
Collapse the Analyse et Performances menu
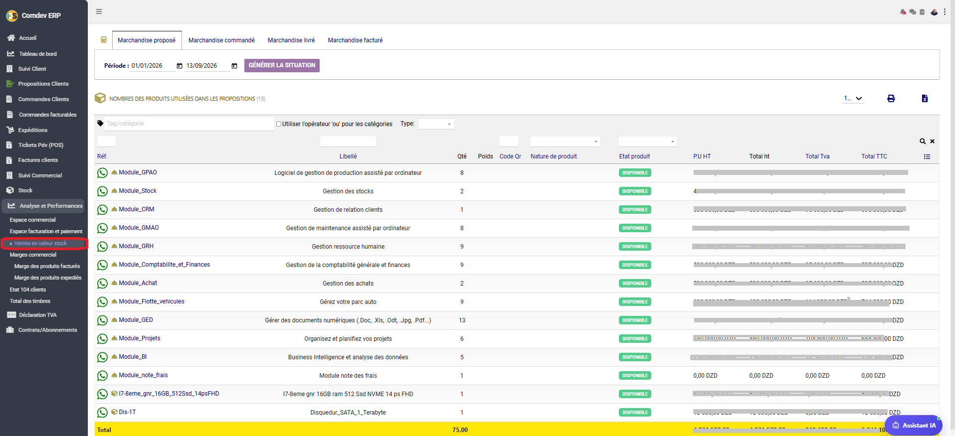coord(43,206)
